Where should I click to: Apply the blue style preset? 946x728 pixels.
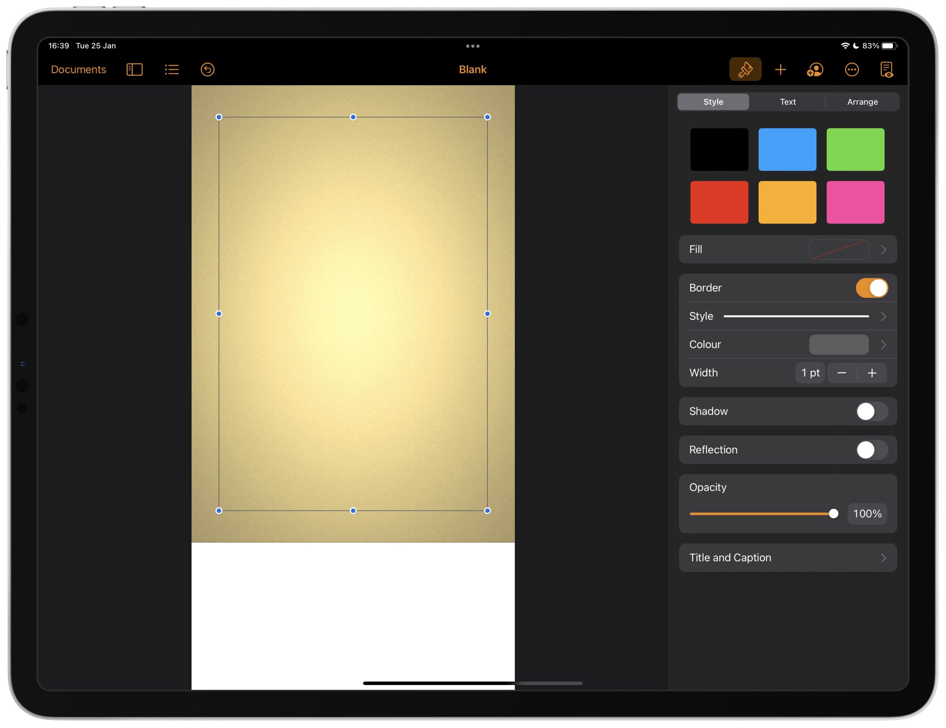(x=787, y=149)
